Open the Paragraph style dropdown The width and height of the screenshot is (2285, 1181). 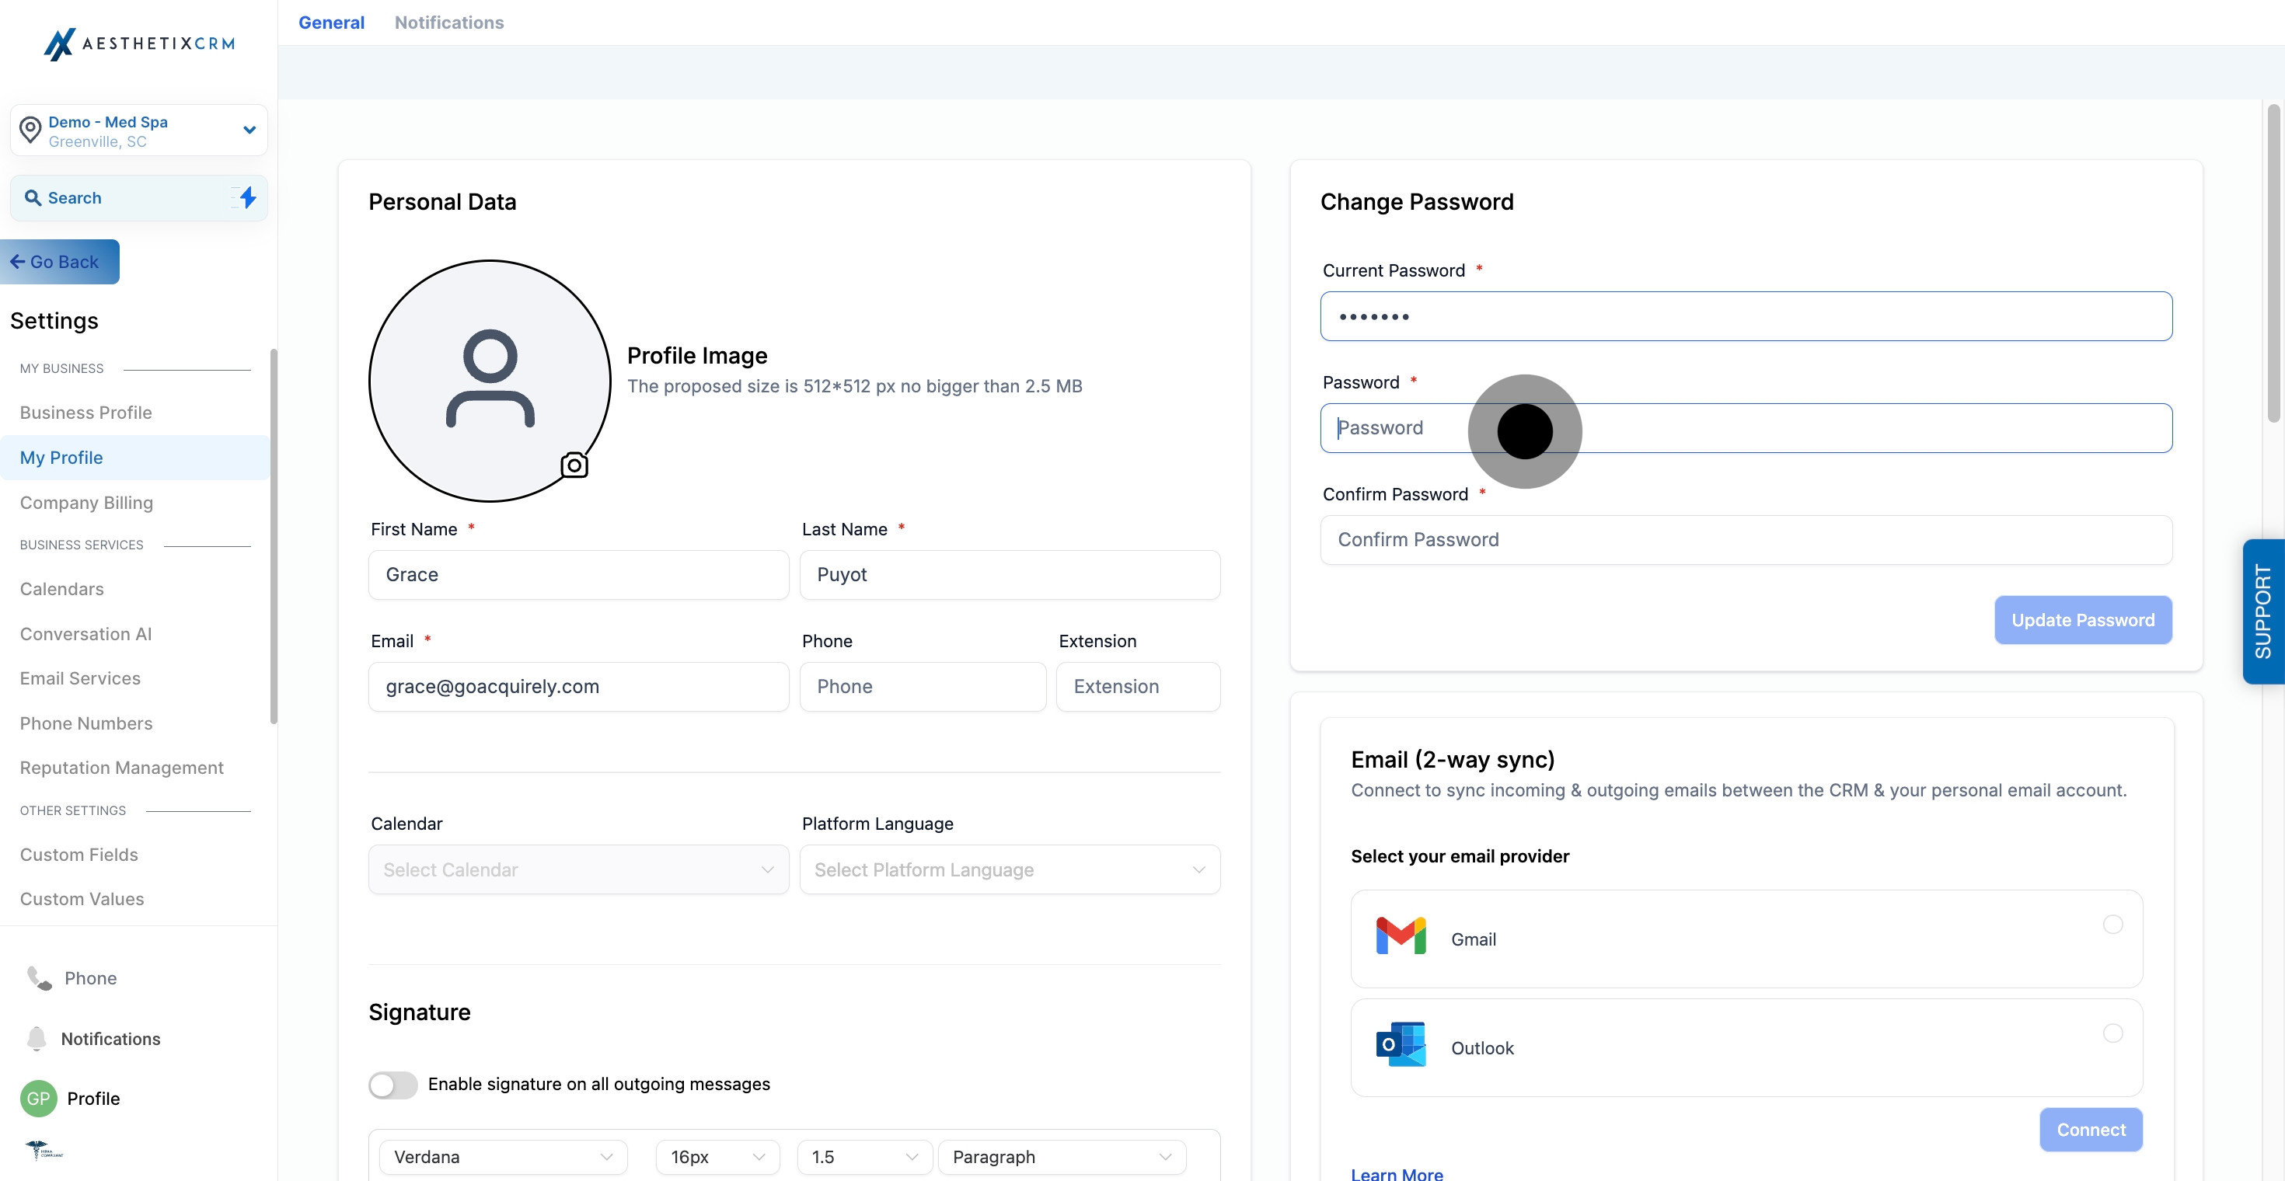pos(1062,1156)
